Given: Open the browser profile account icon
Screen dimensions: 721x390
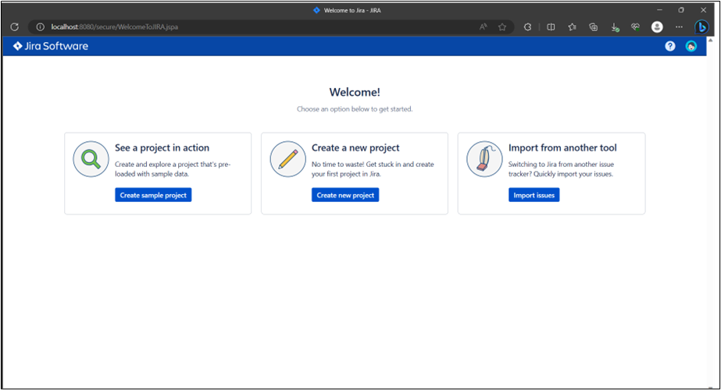Looking at the screenshot, I should (657, 27).
